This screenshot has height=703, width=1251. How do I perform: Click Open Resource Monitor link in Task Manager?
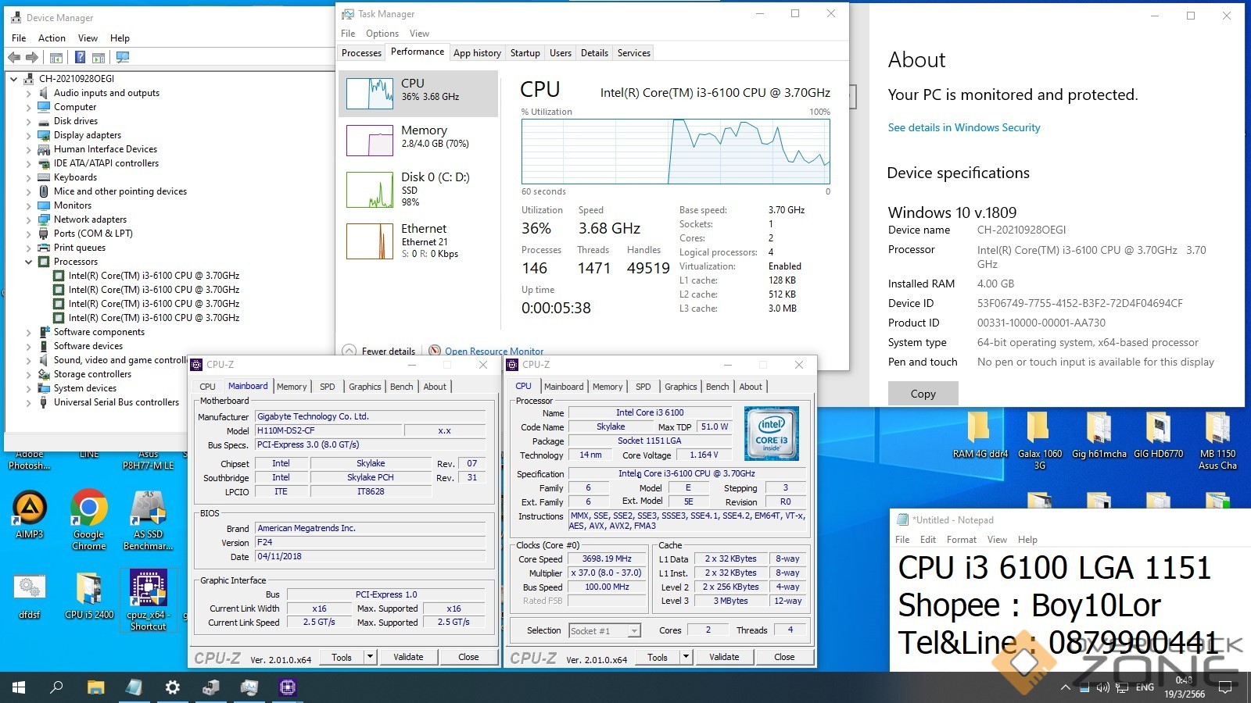pos(494,351)
